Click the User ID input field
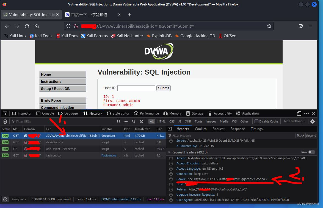 click(136, 88)
